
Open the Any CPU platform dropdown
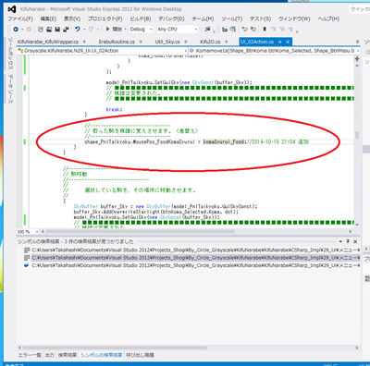coord(177,30)
